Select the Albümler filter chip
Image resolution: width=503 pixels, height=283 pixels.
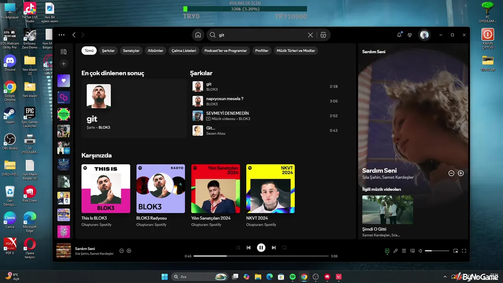pyautogui.click(x=156, y=51)
